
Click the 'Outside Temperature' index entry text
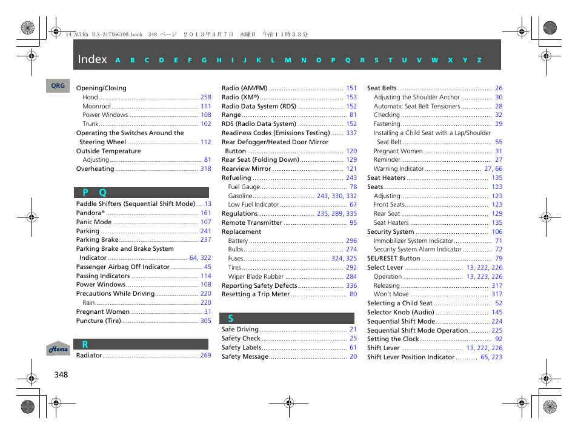tap(108, 151)
